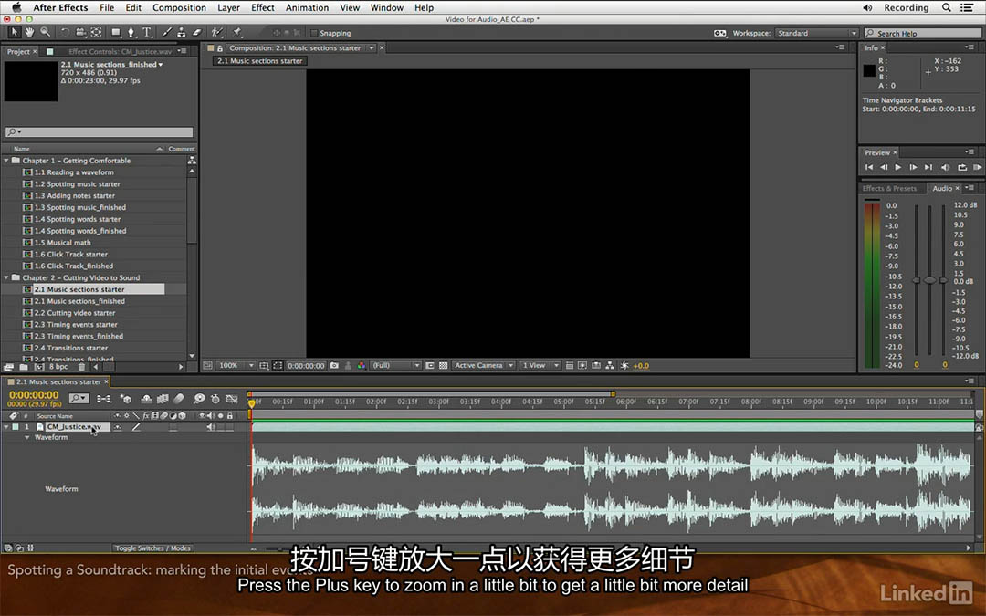Jump to last frame in Preview panel
Viewport: 986px width, 616px height.
click(x=928, y=167)
